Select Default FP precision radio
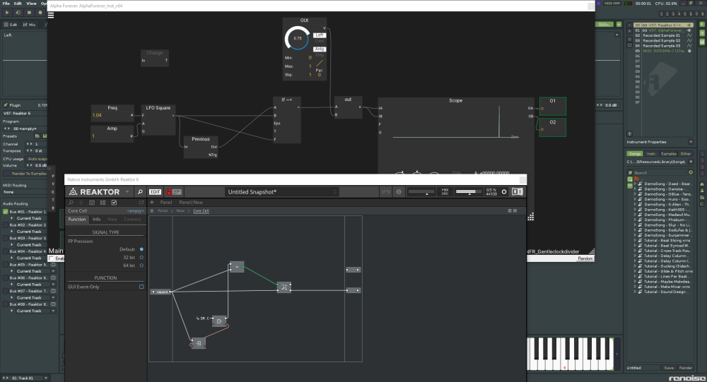Viewport: 707px width, 382px height. [141, 249]
